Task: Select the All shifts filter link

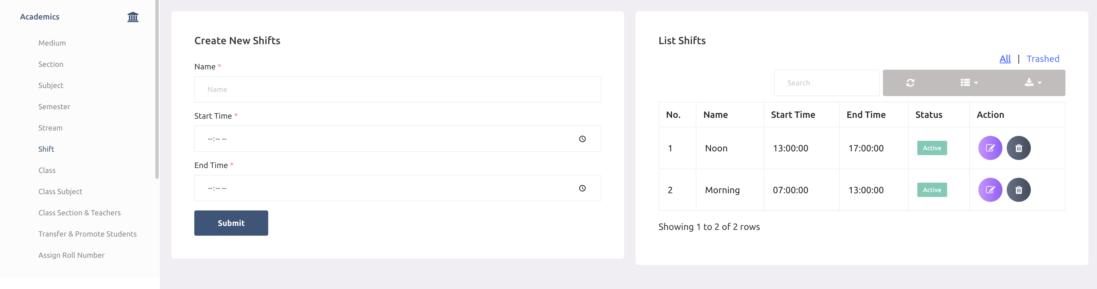Action: pyautogui.click(x=1005, y=59)
